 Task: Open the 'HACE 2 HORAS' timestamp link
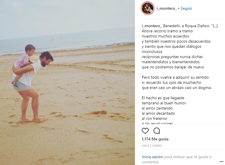click(152, 146)
